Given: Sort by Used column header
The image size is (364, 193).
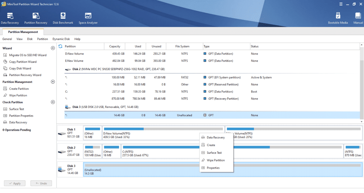Looking at the screenshot, I should coord(136,46).
